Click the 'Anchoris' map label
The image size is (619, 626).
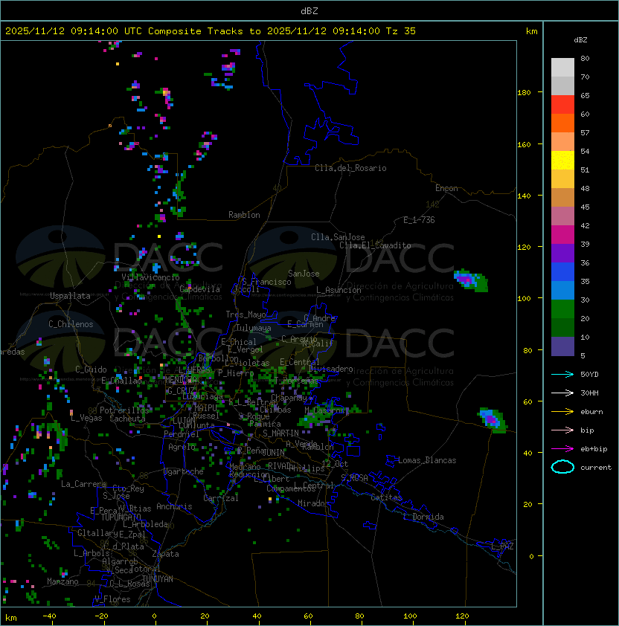174,506
